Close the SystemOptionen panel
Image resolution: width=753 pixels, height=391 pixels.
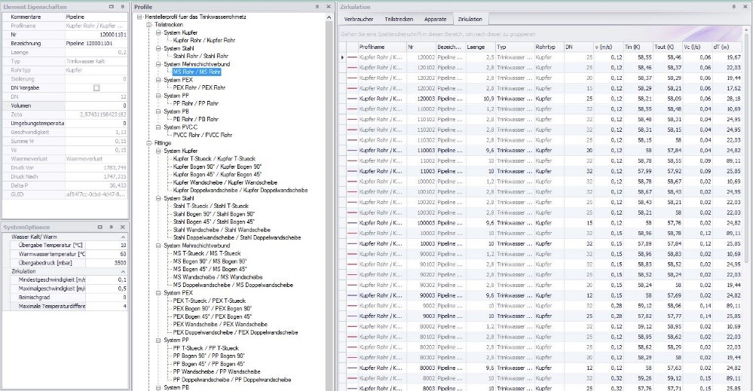[122, 227]
